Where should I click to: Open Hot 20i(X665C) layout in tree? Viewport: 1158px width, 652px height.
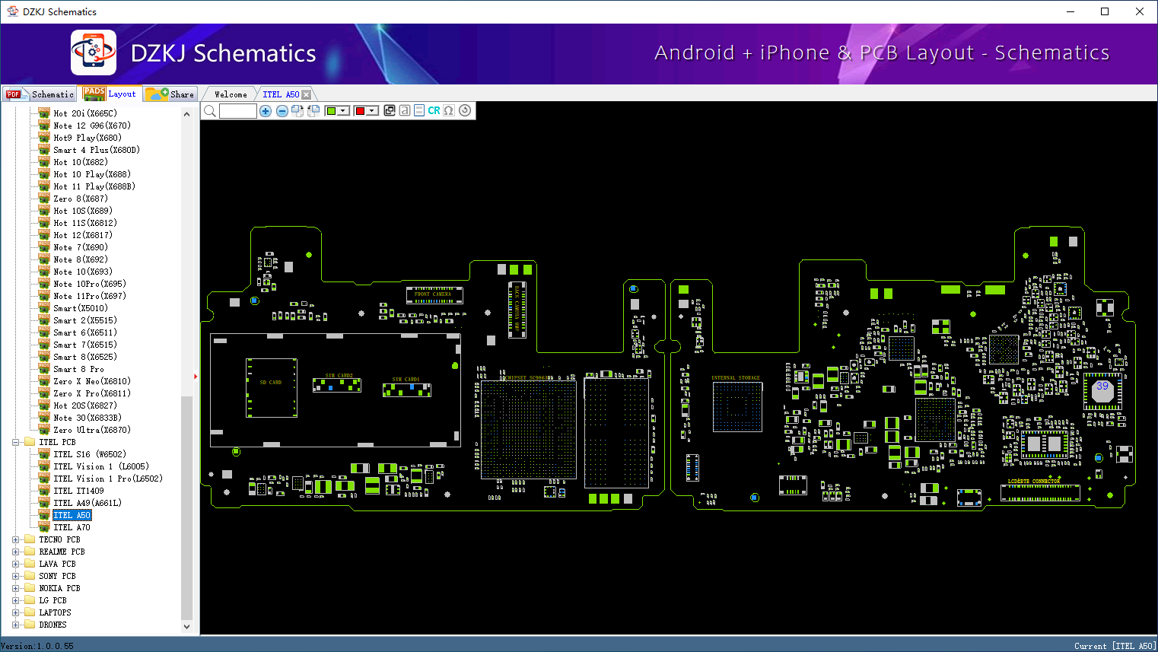(x=85, y=113)
